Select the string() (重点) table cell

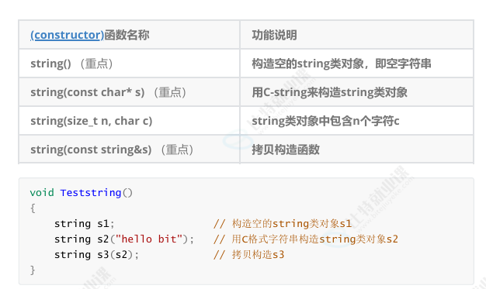[x=129, y=64]
